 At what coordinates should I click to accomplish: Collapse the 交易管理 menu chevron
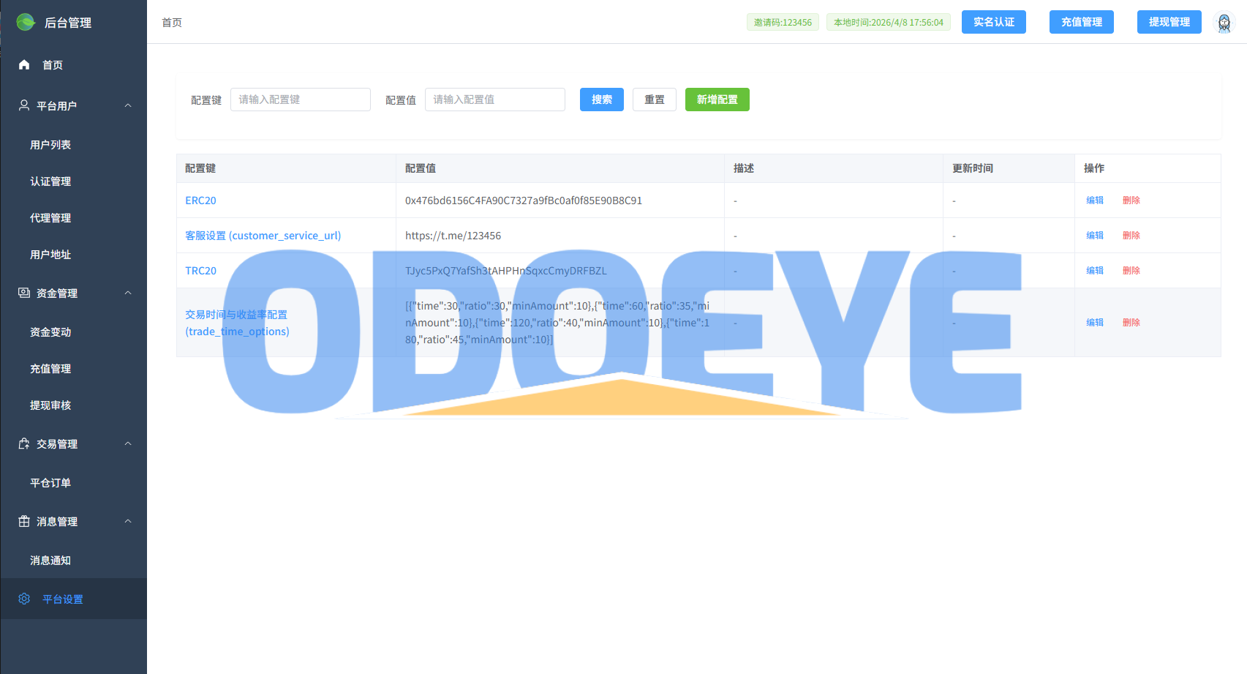coord(128,443)
